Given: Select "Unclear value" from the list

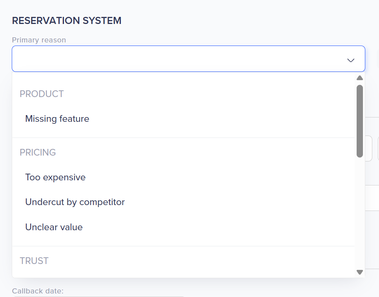Looking at the screenshot, I should 54,227.
